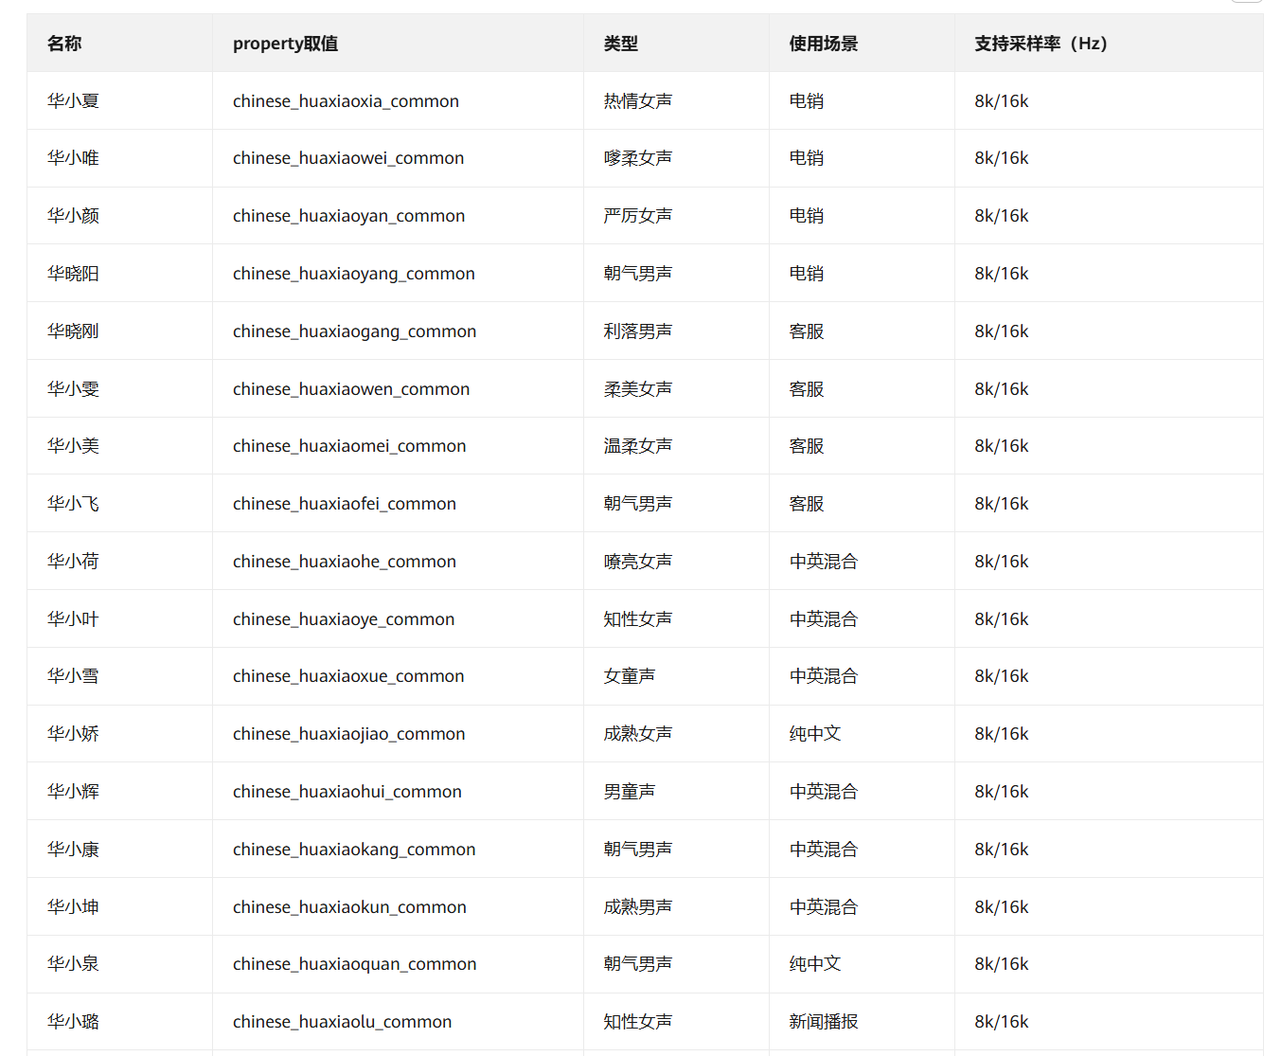This screenshot has height=1056, width=1281.
Task: Click the 类型 column header
Action: 621,44
